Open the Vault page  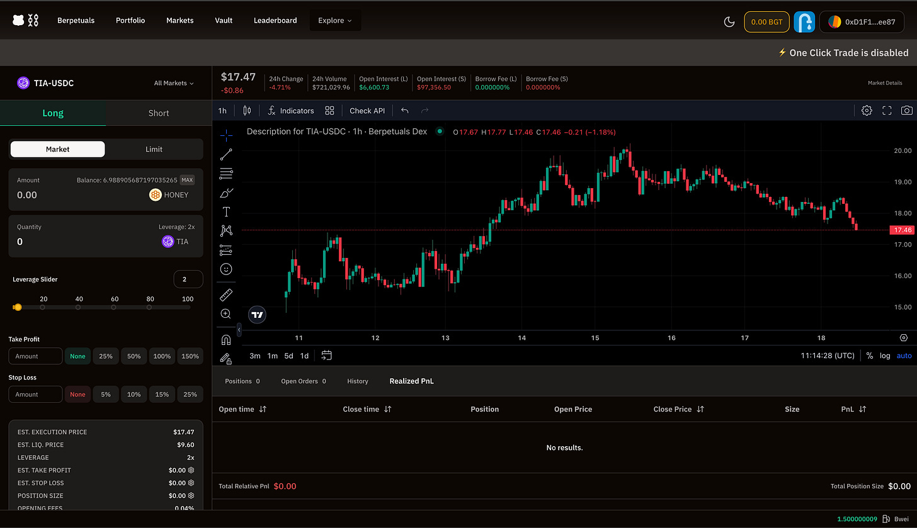tap(224, 21)
